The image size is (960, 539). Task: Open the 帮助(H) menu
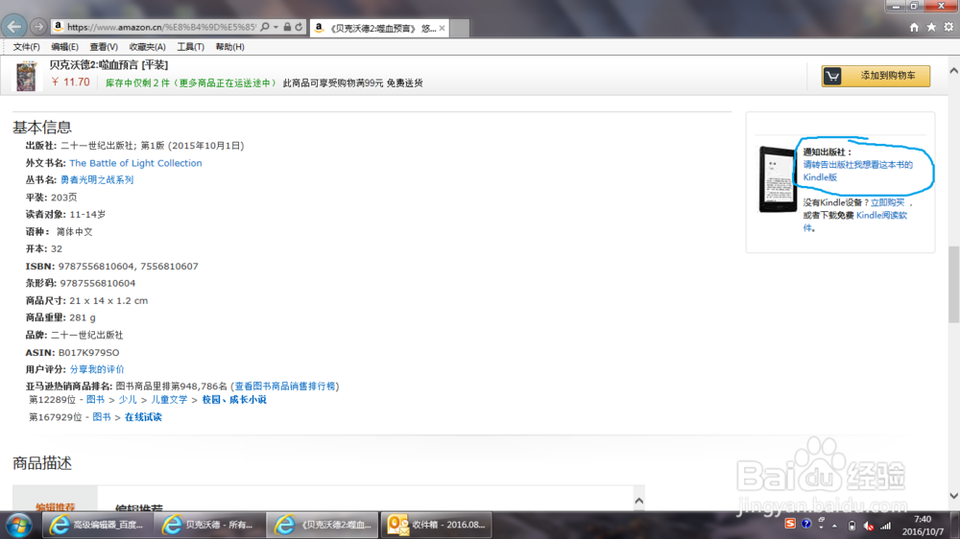(229, 47)
